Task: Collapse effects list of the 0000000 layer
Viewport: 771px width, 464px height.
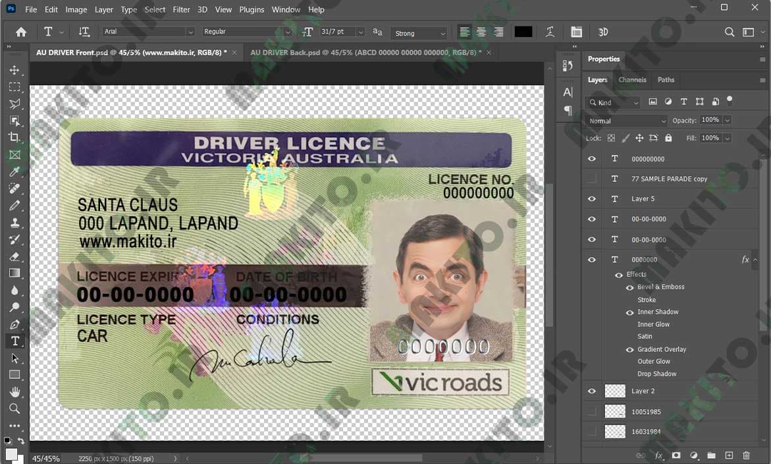Action: (755, 260)
